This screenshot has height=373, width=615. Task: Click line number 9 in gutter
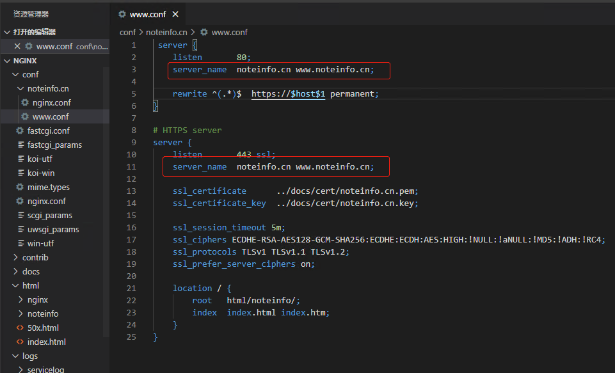coord(134,143)
